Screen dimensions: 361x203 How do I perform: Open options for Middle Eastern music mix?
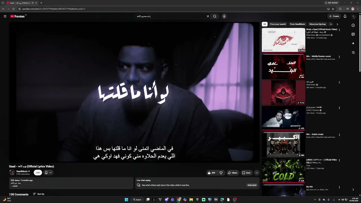coord(339,57)
